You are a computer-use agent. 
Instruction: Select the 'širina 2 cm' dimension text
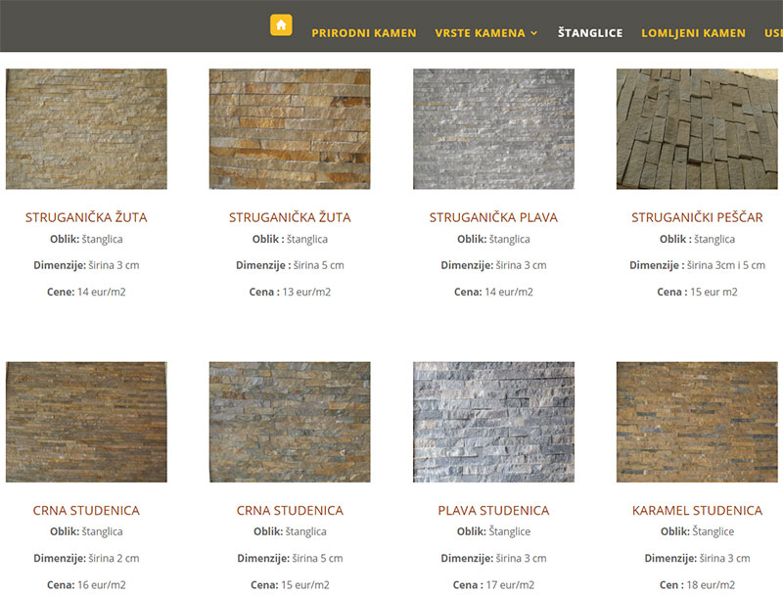click(114, 558)
